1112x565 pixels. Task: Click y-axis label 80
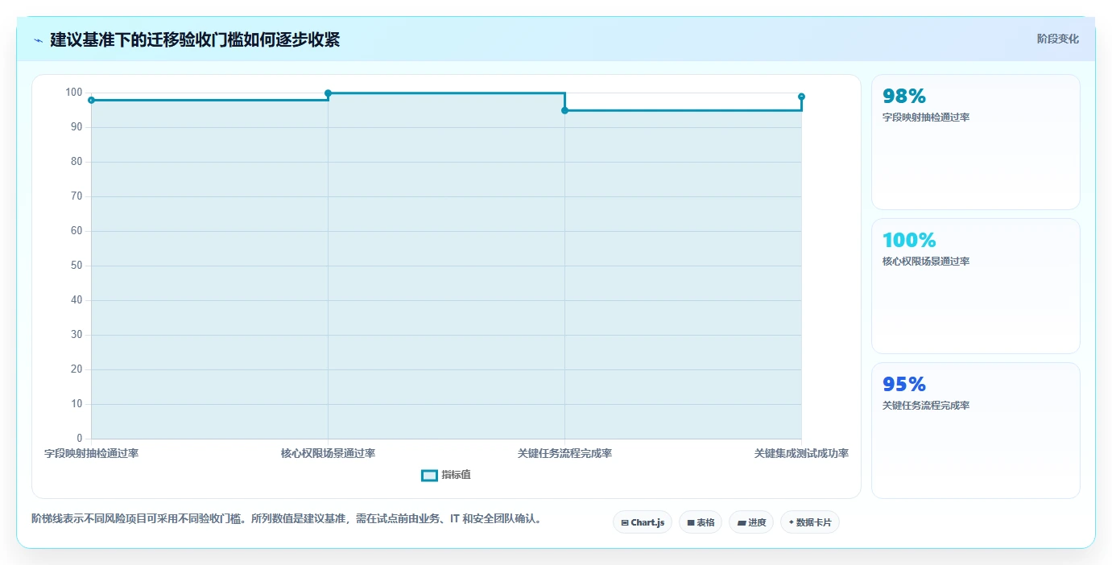[x=76, y=162]
